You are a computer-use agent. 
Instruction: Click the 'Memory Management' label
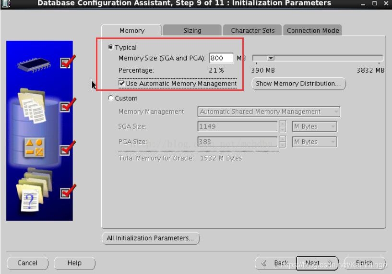151,112
